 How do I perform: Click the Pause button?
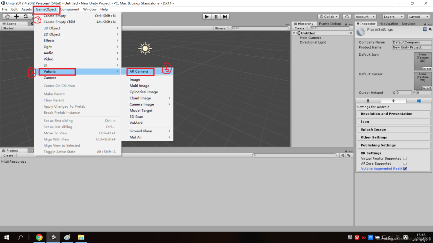[216, 17]
